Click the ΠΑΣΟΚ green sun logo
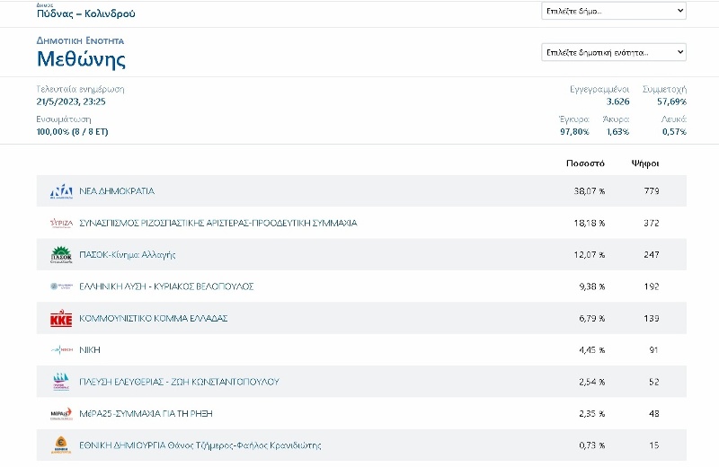Viewport: 719px width, 467px height. [x=61, y=255]
